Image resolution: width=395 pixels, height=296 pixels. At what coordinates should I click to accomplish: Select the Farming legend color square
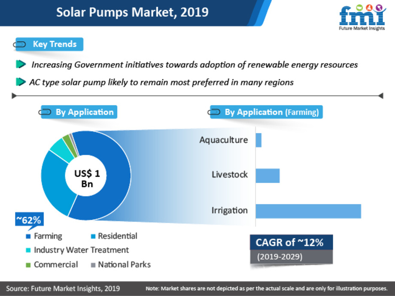pos(28,236)
